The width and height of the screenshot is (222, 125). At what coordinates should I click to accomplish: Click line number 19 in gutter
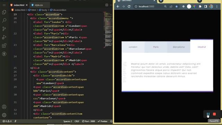15,14
